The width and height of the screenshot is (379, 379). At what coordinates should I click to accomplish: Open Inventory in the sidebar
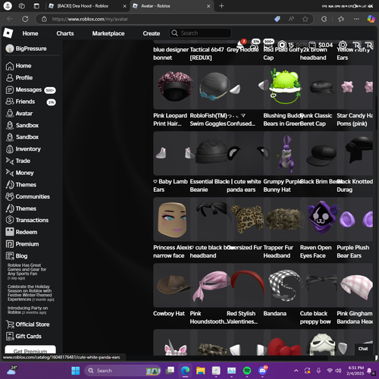[x=23, y=149]
